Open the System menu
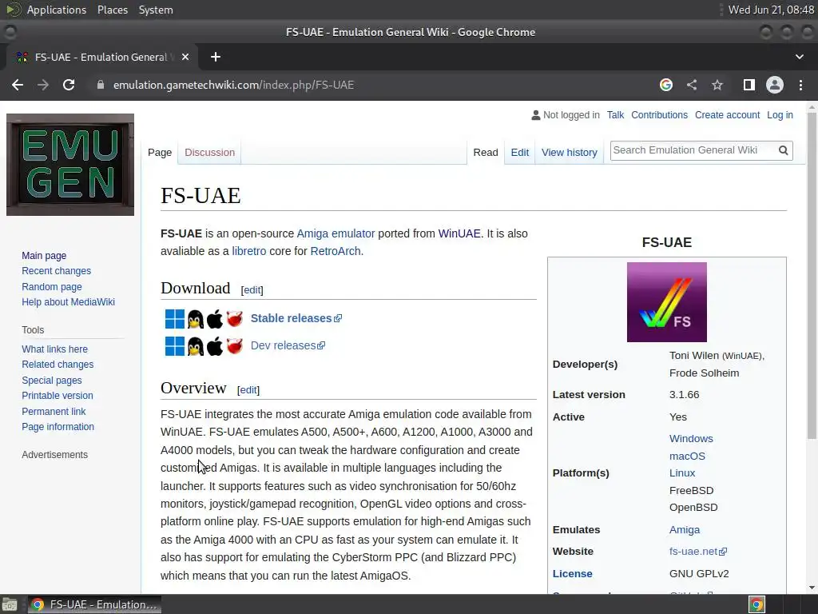Viewport: 818px width, 614px height. coord(156,10)
